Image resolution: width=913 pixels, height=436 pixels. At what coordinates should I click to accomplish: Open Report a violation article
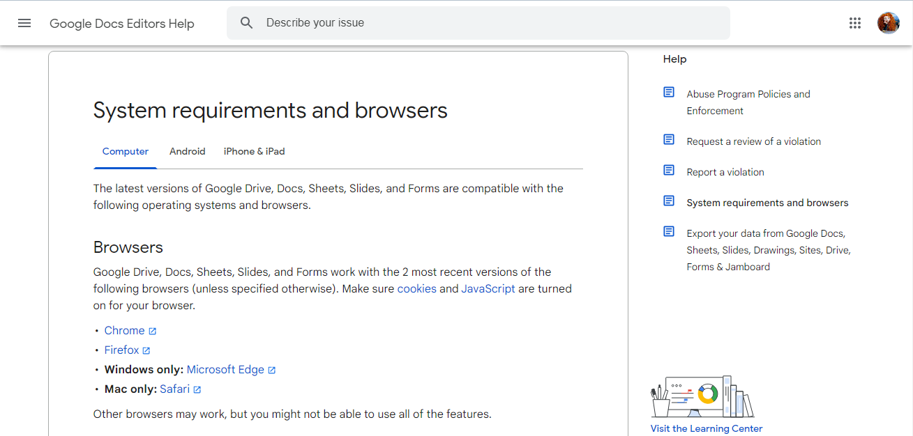click(x=725, y=172)
